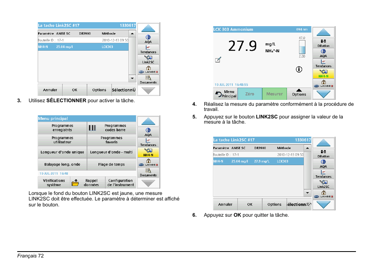The width and height of the screenshot is (379, 267).
Task: Click the 27.9 measurement value
Action: tap(242, 46)
